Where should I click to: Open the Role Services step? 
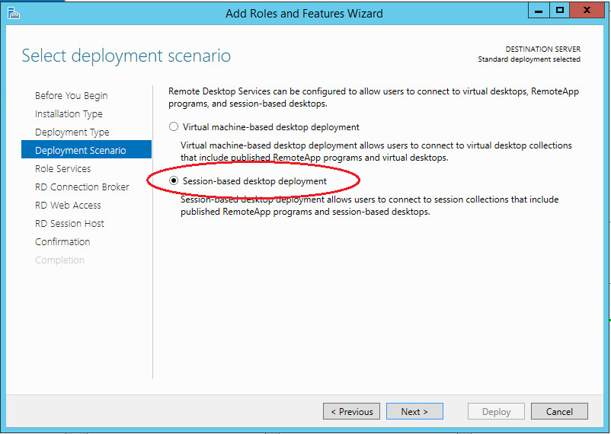click(62, 169)
